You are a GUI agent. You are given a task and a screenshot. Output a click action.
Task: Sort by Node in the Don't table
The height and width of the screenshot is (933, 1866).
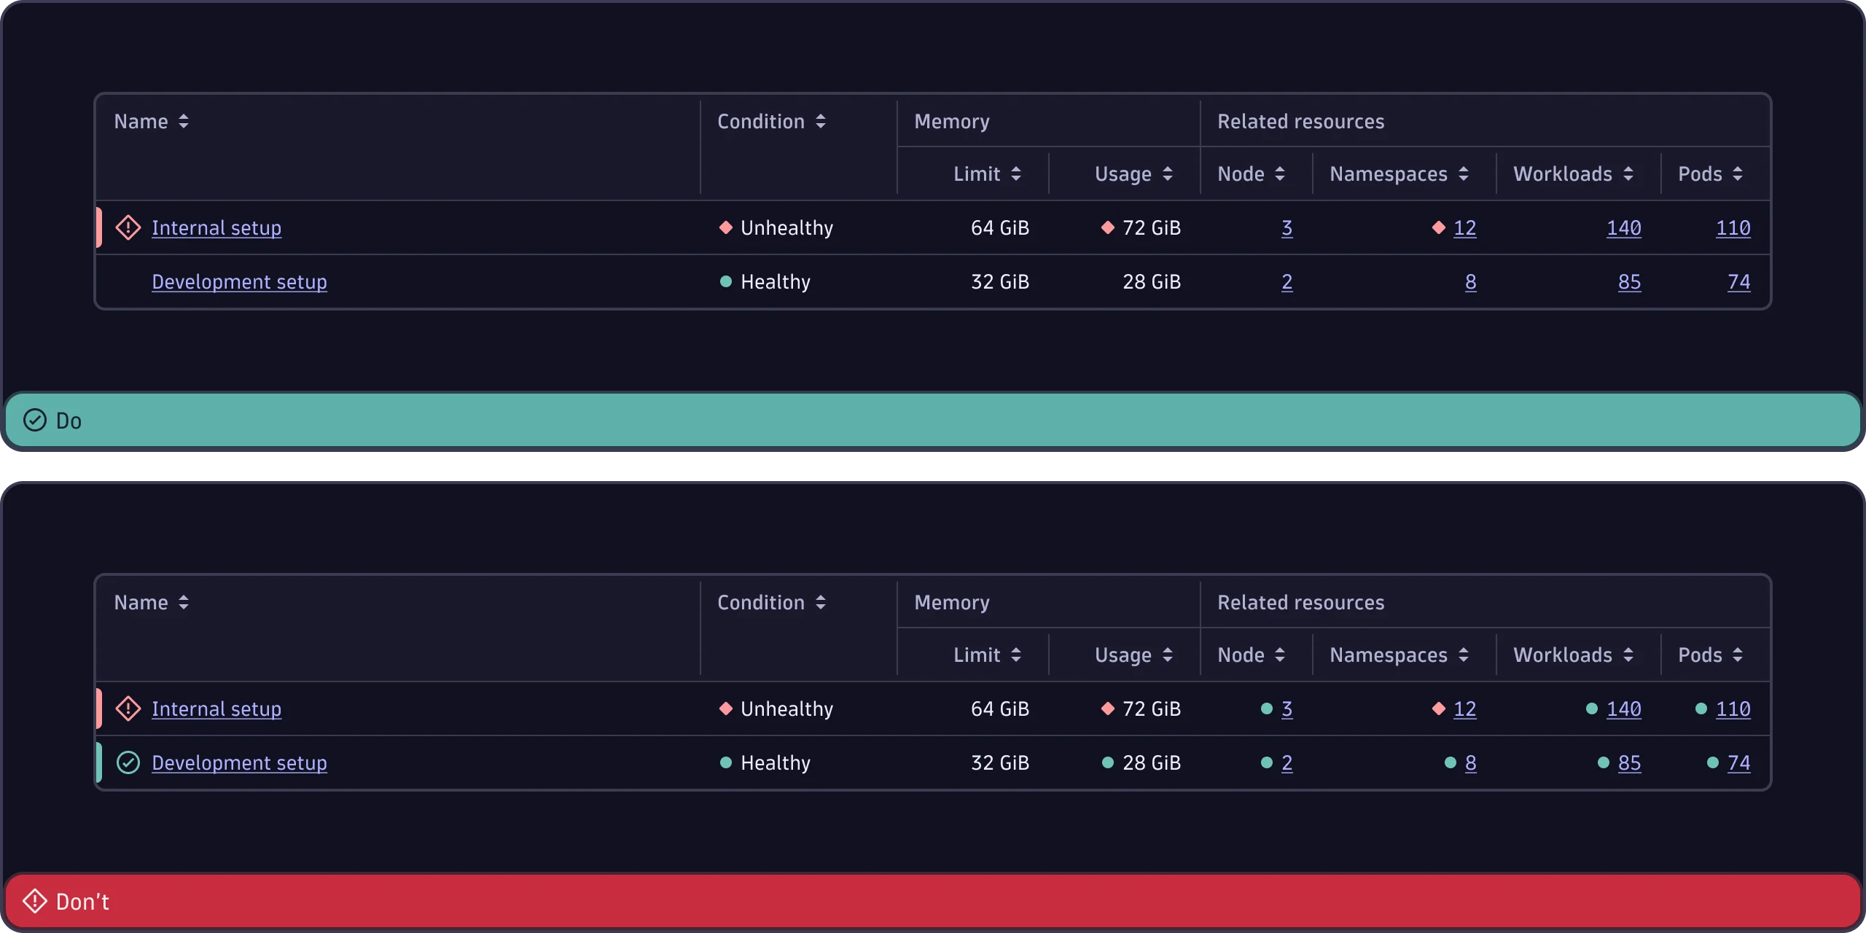pos(1280,655)
